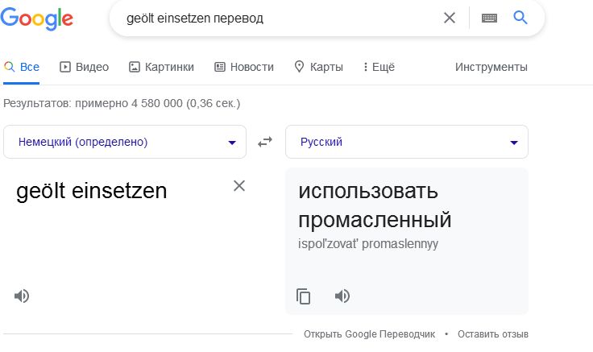Viewport: 593px width, 352px height.
Task: Open the source language dropdown Немецкий
Action: tap(125, 142)
